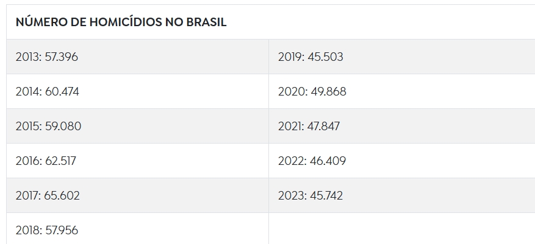Screen dimensions: 535x244
Task: Click the word BRASIL in the header
Action: (206, 23)
